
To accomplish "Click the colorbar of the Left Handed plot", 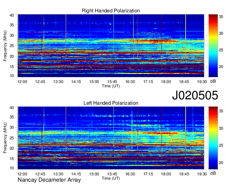I will 213,138.
